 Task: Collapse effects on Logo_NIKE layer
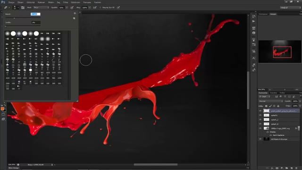click(299, 128)
